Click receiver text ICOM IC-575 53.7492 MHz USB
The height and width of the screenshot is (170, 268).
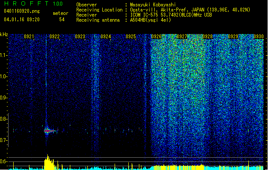click(x=171, y=15)
